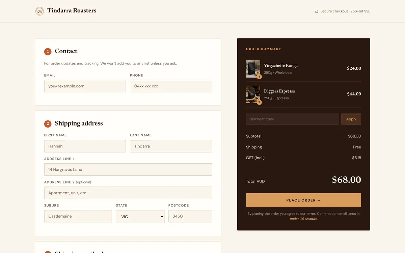Screen dimensions: 405x253
Task: Click the Contact section heading
Action: point(66,51)
